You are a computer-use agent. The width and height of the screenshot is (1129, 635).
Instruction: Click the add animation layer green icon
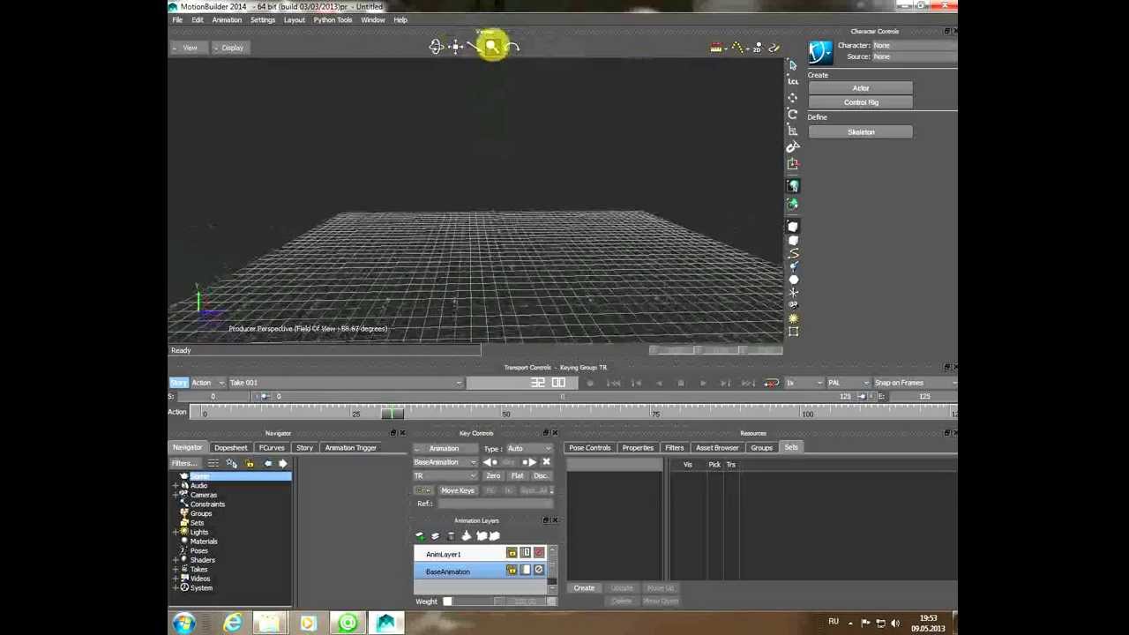coord(420,535)
